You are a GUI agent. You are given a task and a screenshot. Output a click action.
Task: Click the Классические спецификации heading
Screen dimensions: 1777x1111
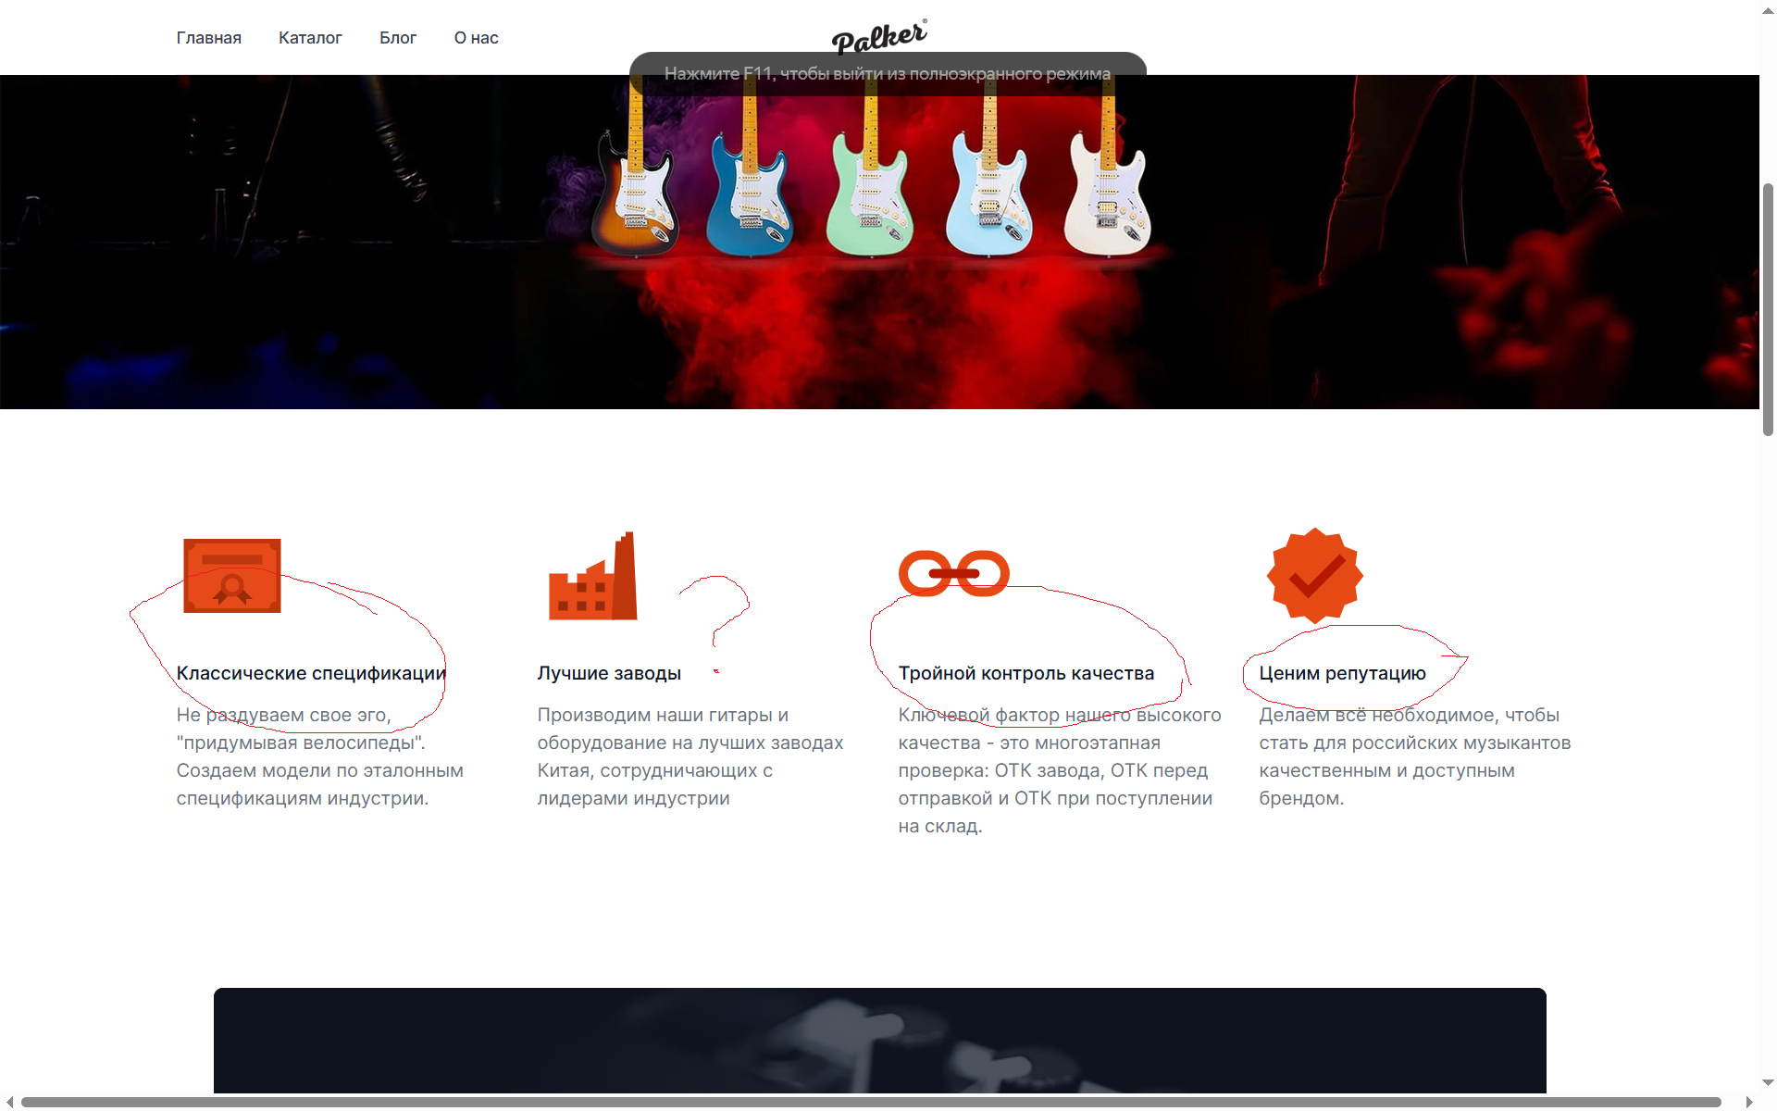[311, 673]
